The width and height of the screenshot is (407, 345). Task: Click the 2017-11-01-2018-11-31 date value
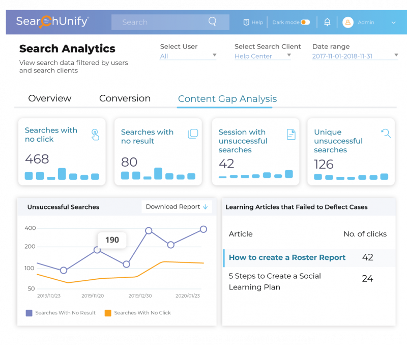pyautogui.click(x=342, y=56)
